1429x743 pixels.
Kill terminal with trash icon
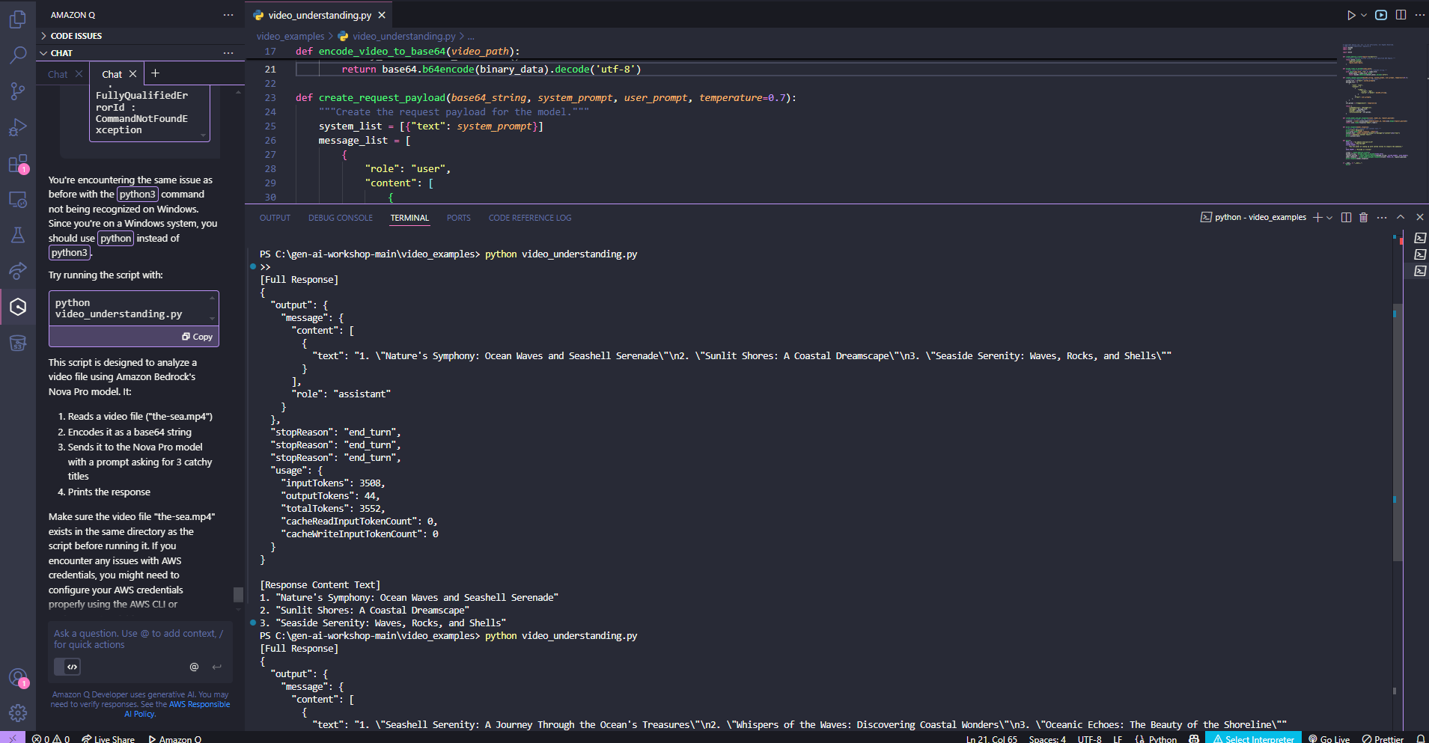1363,217
